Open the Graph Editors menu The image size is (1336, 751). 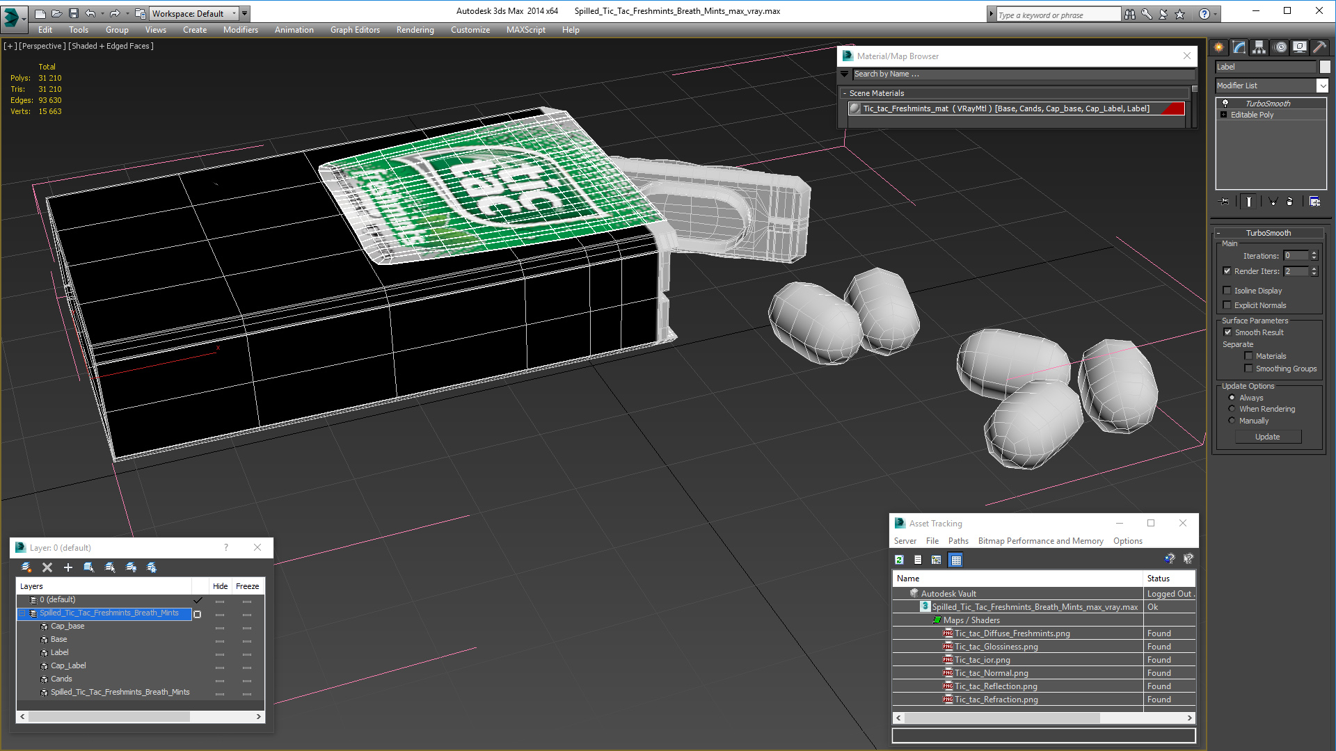tap(355, 30)
